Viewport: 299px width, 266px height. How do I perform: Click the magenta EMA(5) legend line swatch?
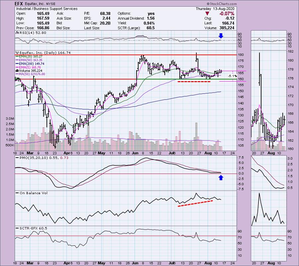point(17,67)
